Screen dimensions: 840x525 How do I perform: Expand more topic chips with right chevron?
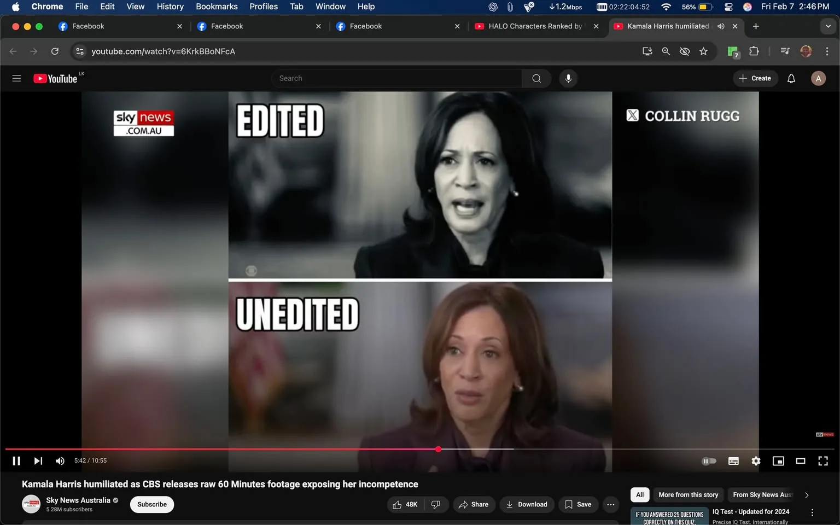(x=807, y=494)
